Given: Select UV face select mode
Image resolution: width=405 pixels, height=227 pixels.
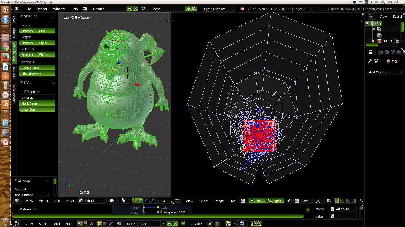Looking at the screenshot, I should click(348, 201).
